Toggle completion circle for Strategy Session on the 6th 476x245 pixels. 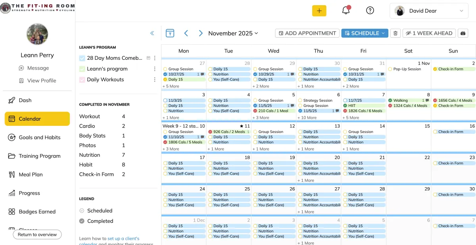coord(300,101)
